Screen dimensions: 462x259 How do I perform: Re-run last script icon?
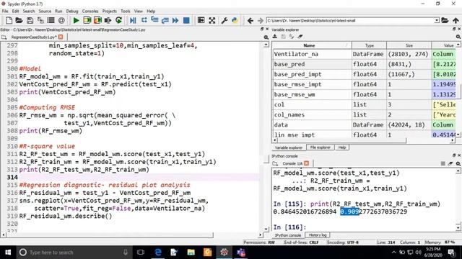(118, 21)
